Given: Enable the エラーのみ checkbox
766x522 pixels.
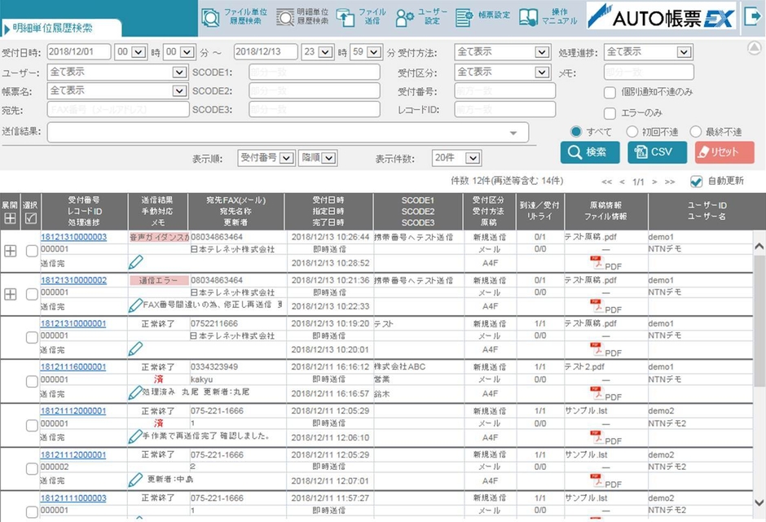Looking at the screenshot, I should [x=610, y=113].
